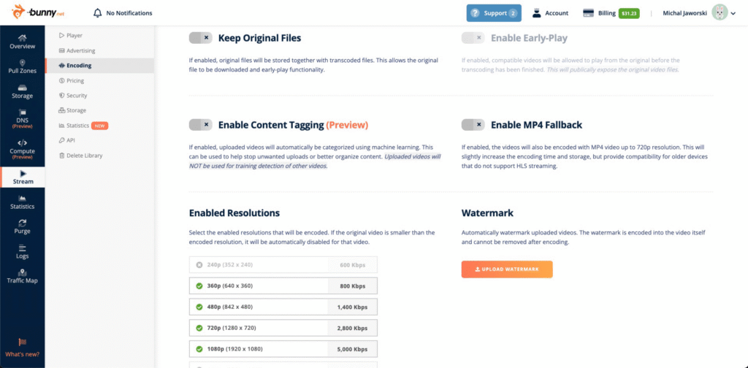Toggle Enable Content Tagging switch
This screenshot has height=368, width=748.
coord(200,125)
